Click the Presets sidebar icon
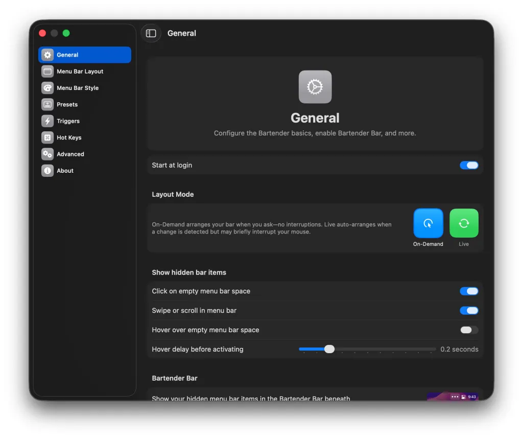 coord(48,104)
